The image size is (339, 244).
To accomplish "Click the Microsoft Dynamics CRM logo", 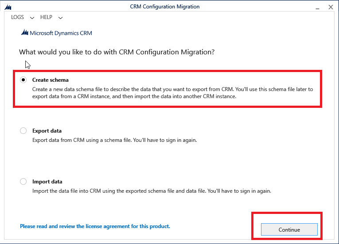I will coord(56,33).
